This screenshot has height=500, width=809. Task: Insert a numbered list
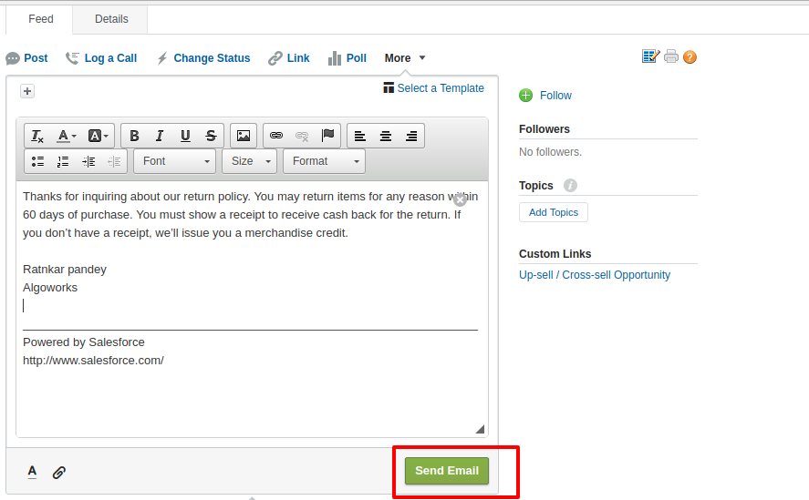(63, 161)
